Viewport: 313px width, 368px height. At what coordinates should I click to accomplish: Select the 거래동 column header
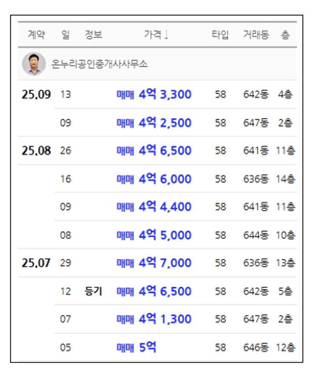coord(256,35)
